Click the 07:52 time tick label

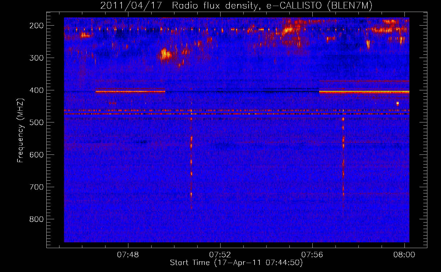(220, 255)
